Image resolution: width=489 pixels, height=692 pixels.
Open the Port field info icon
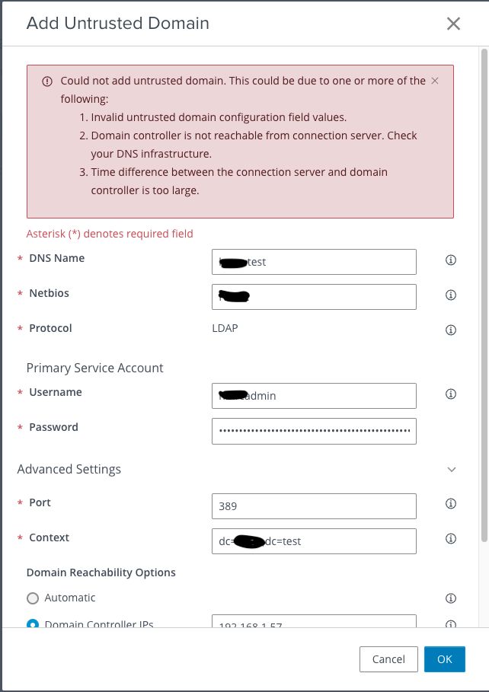450,504
